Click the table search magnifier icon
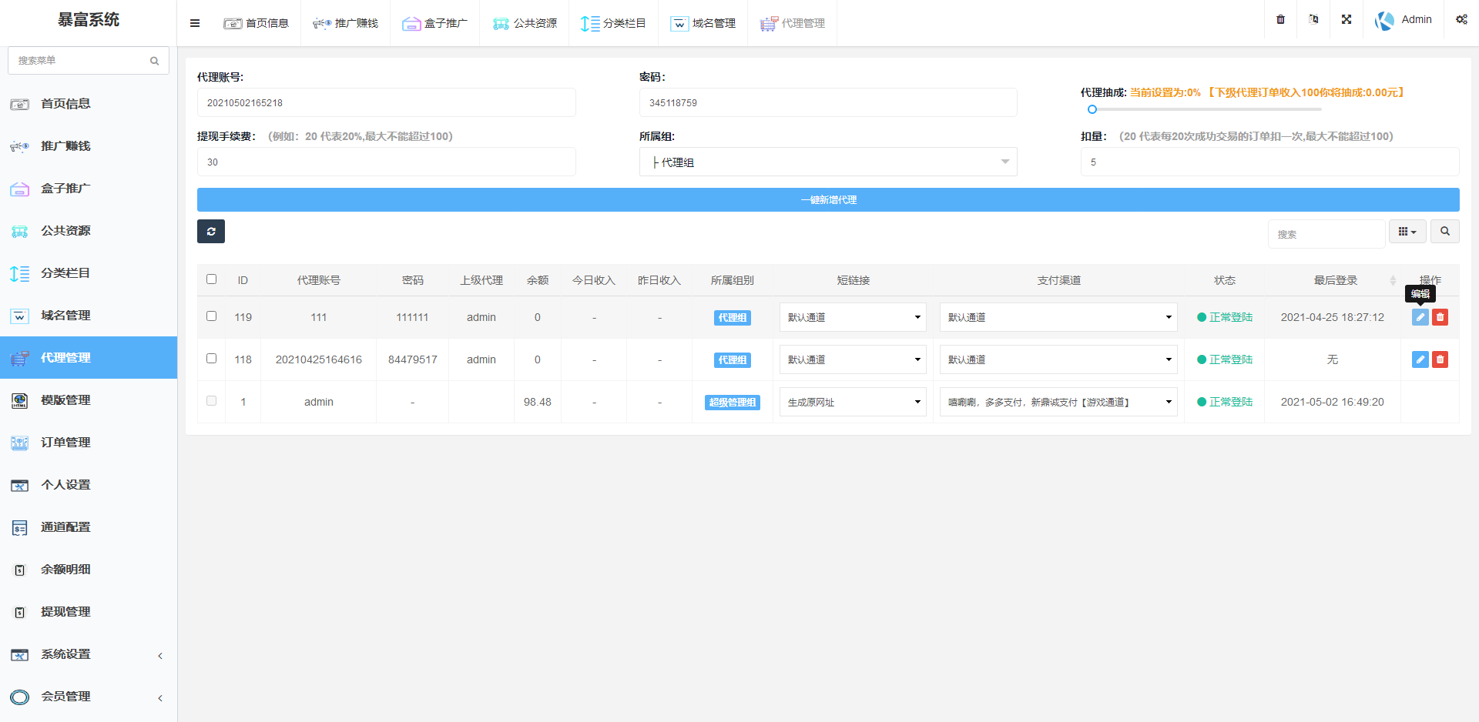This screenshot has height=722, width=1479. [x=1445, y=231]
